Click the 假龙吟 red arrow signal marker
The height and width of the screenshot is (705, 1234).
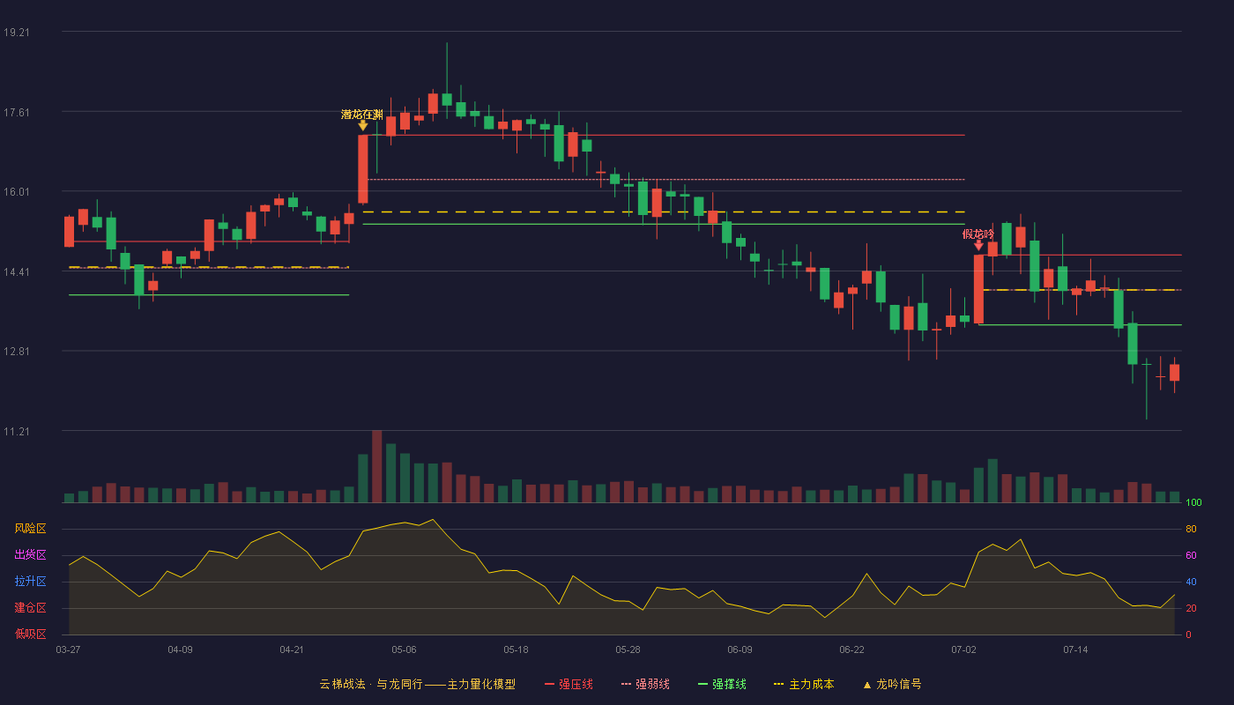point(978,246)
